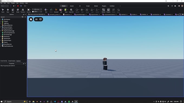This screenshot has width=184, height=103.
Task: Open the Script type dropdown arrow
Action: pos(68,10)
